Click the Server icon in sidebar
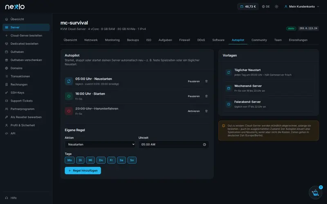This screenshot has width=327, height=204. (7, 27)
